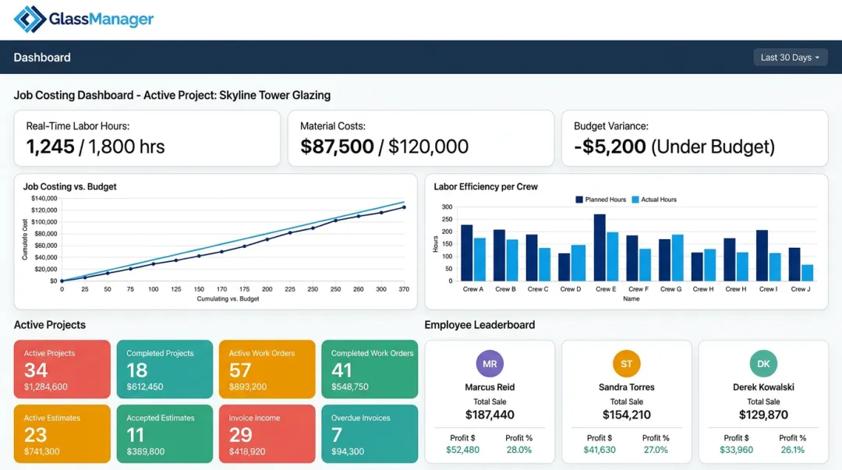Click the Actual Hours legend swatch
This screenshot has height=470, width=842.
[635, 200]
